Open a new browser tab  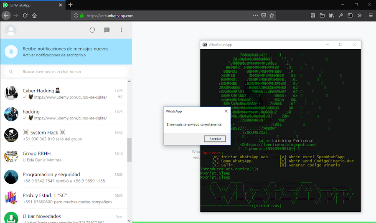click(x=70, y=5)
